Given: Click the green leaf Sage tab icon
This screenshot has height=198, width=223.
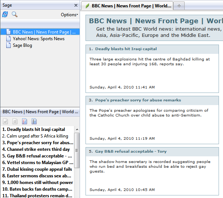Looking at the screenshot, I should point(87,6).
